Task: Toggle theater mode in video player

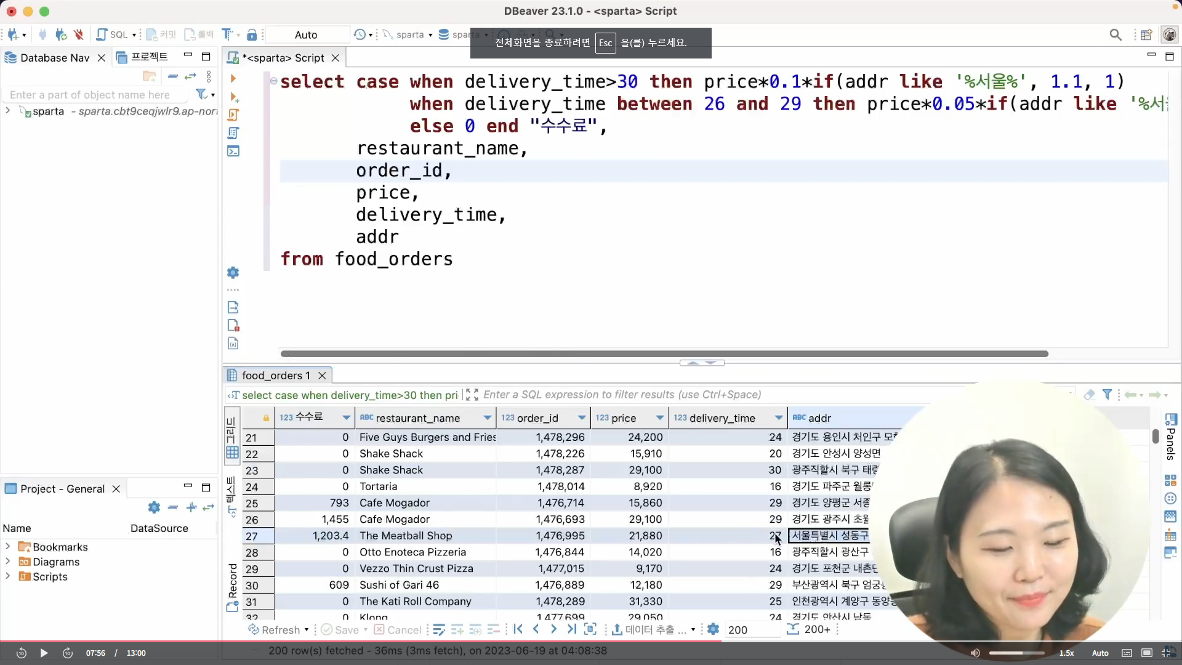Action: point(1147,653)
